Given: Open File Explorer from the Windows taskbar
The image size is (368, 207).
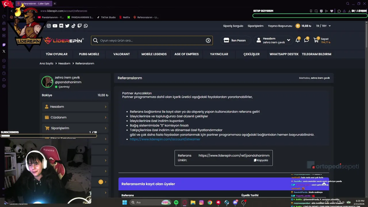Looking at the screenshot, I should [193, 202].
